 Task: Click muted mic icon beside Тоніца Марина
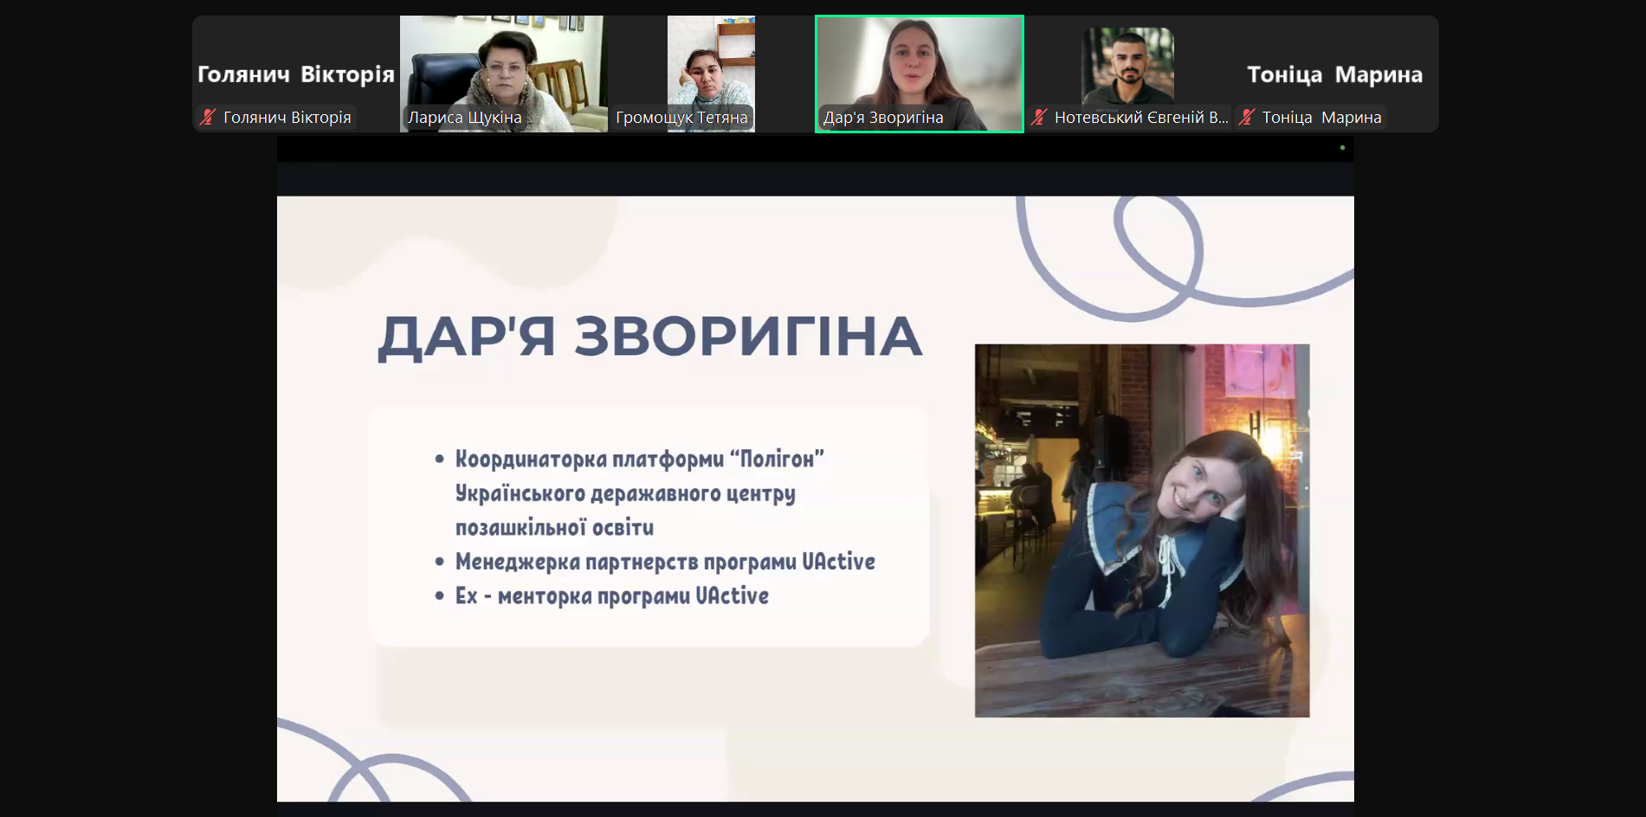(1247, 117)
